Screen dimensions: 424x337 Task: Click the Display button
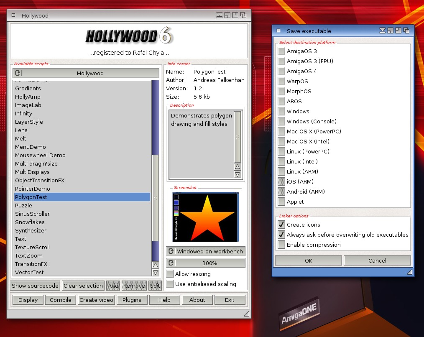(28, 300)
